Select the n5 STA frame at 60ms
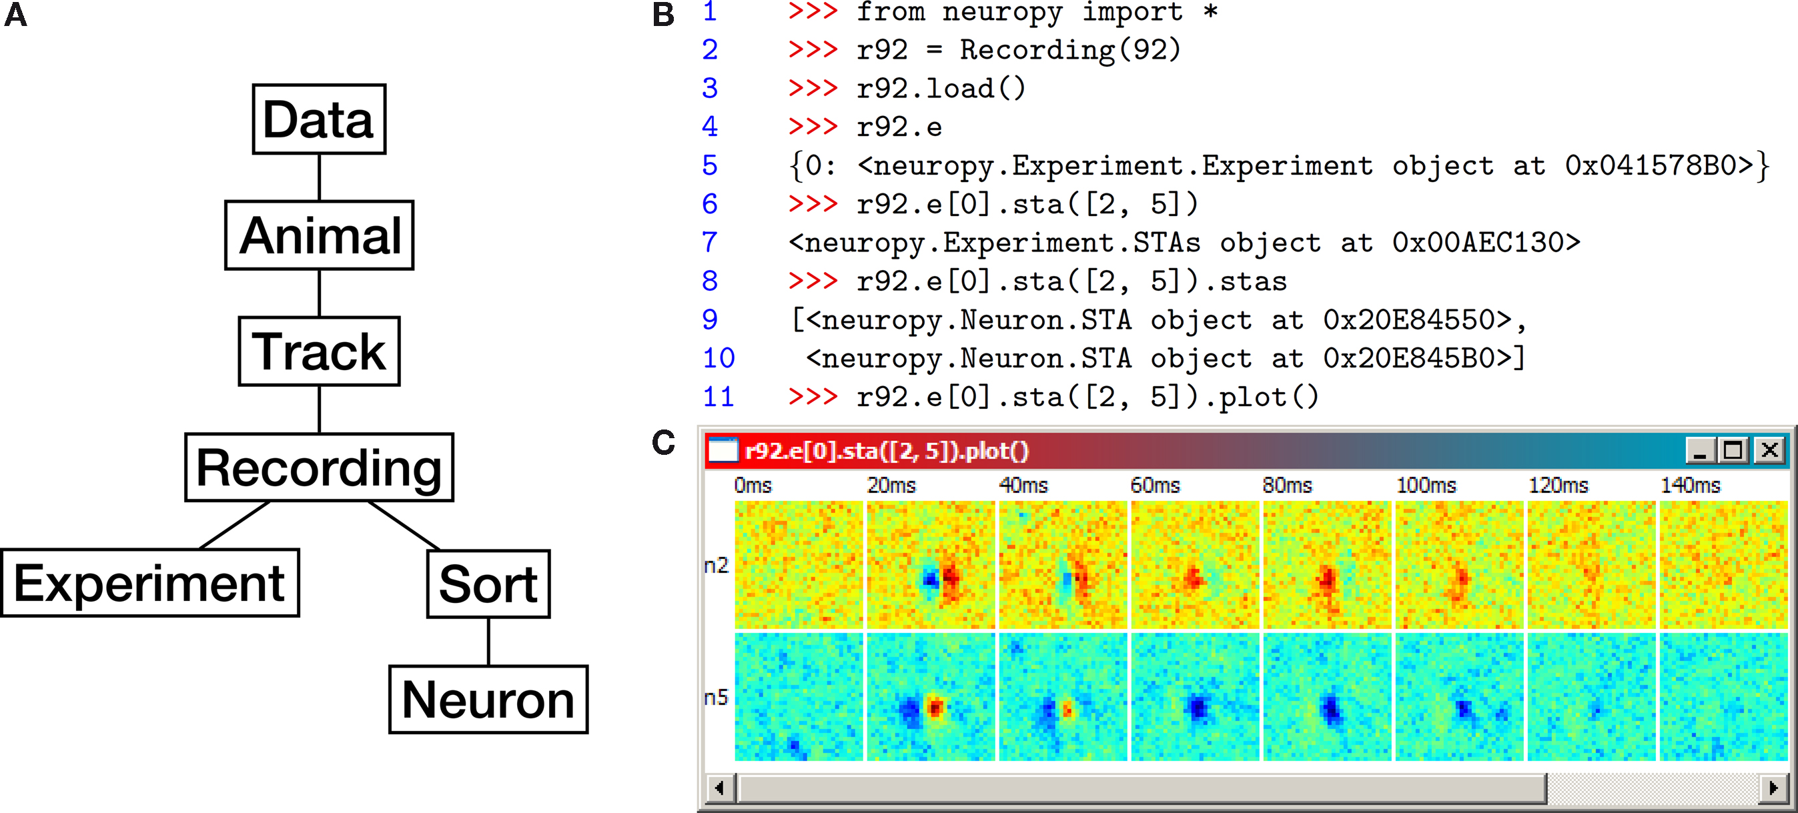The height and width of the screenshot is (813, 1798). click(1195, 696)
